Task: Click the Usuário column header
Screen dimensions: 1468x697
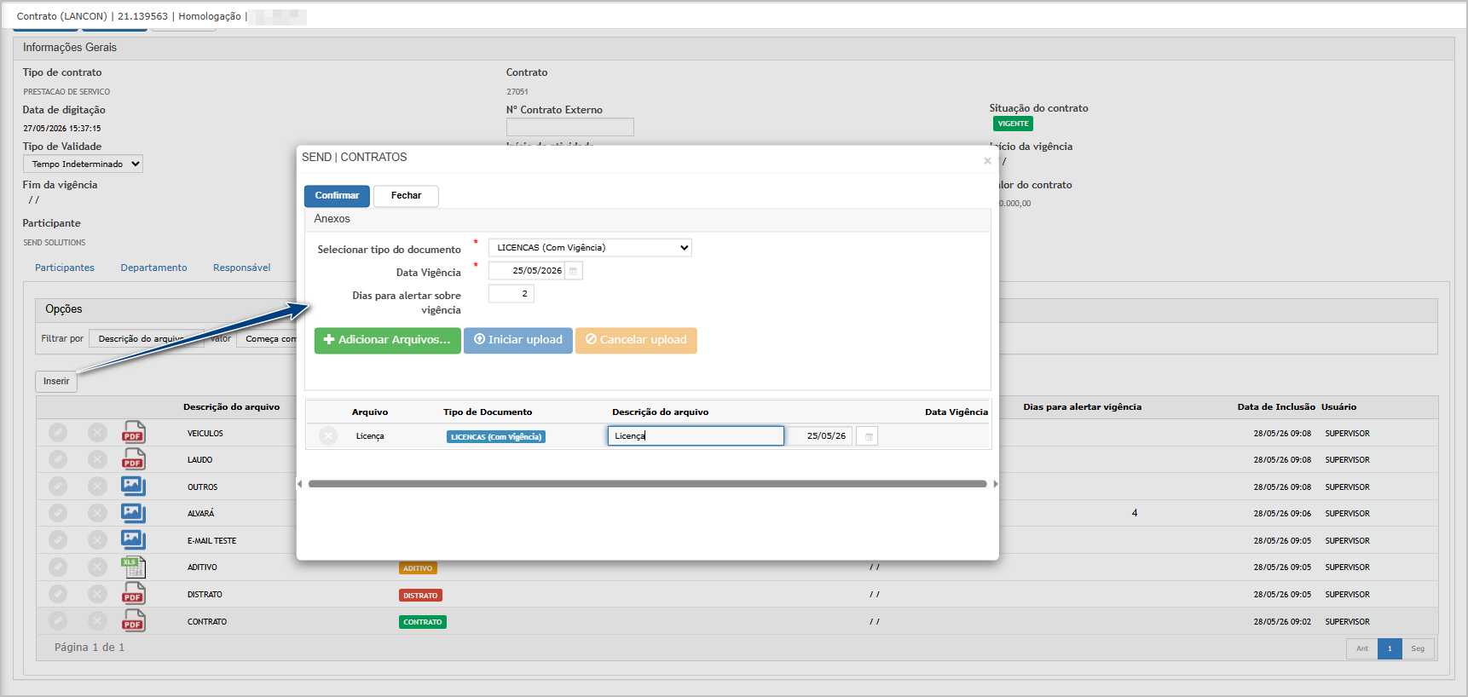Action: (1338, 407)
